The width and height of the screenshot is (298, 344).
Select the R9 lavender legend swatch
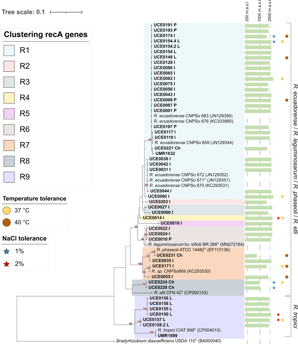[9, 177]
